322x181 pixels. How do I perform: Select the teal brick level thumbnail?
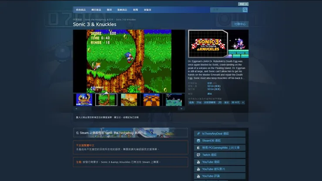174,100
